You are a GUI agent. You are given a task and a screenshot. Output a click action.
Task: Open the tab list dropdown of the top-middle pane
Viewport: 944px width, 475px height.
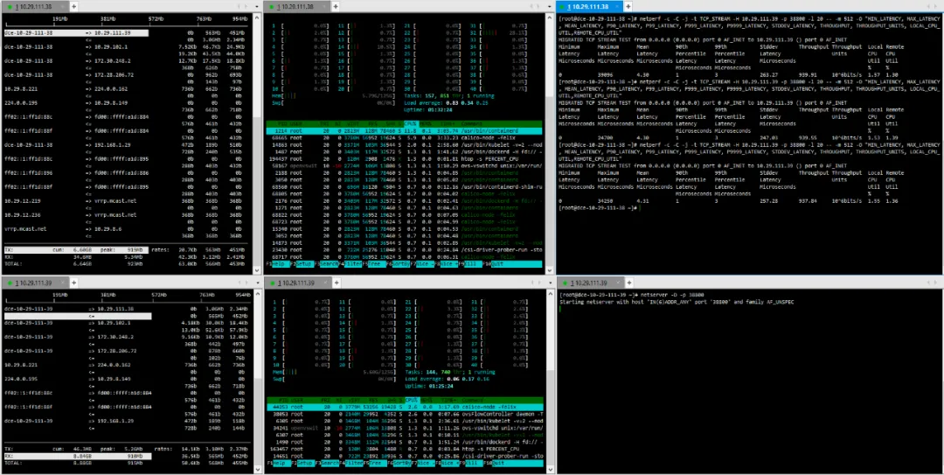coord(548,6)
